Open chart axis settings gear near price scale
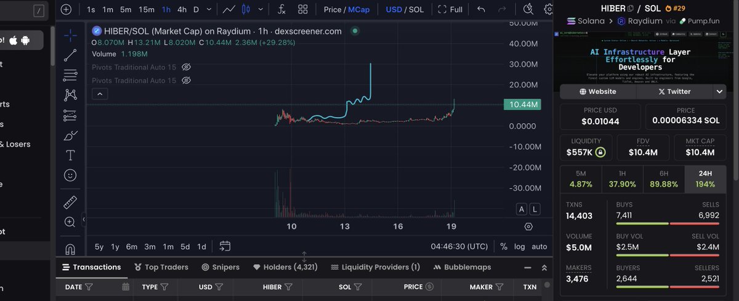The width and height of the screenshot is (739, 301). coord(528,227)
